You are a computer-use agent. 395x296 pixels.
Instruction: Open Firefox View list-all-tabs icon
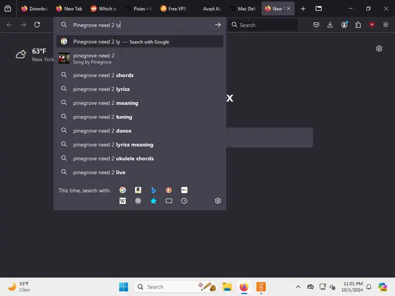click(x=8, y=8)
